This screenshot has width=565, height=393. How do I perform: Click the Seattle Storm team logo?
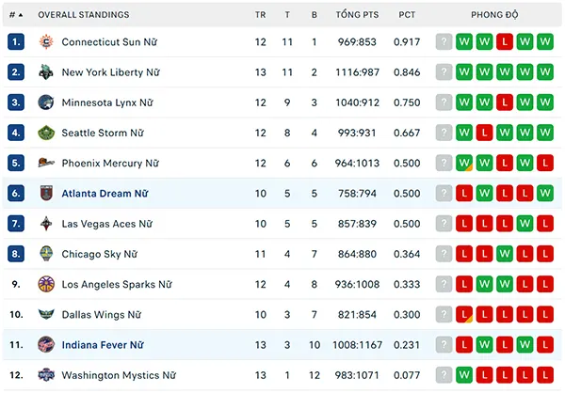click(46, 133)
